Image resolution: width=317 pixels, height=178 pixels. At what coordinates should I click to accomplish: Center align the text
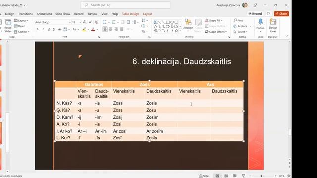(x=110, y=29)
